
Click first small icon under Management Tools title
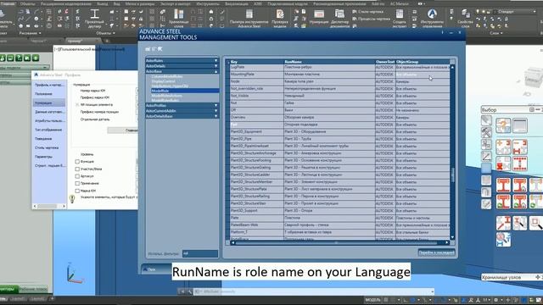pyautogui.click(x=148, y=49)
